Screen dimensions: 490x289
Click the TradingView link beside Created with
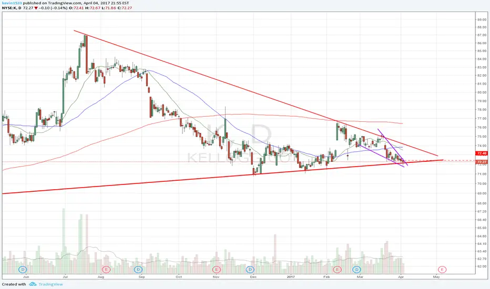(x=50, y=284)
